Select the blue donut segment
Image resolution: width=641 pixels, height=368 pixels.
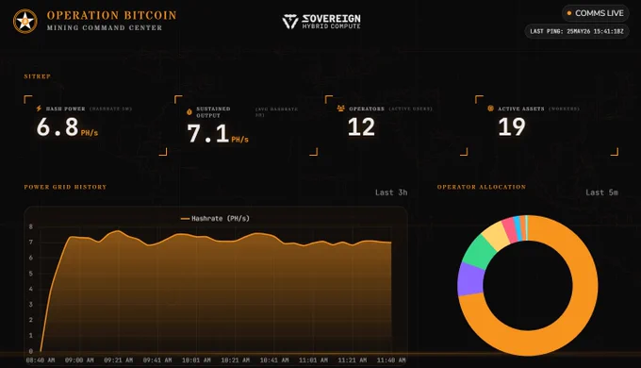[518, 228]
